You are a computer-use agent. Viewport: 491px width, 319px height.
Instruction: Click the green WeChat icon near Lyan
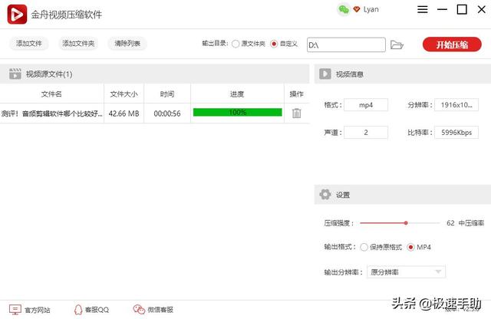(344, 10)
